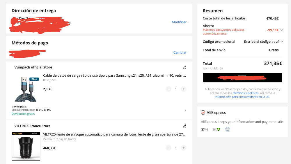The width and height of the screenshot is (291, 164).
Task: Click the 'Gratis' shipping total value
Action: 274,50
